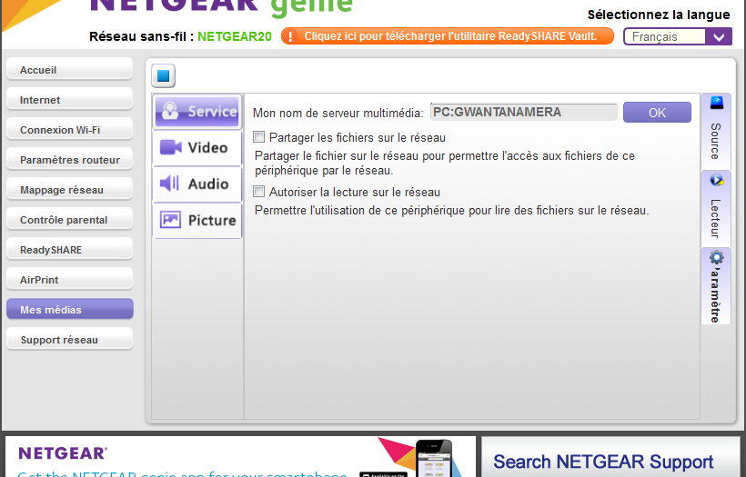
Task: Select Mappage réseau in sidebar
Action: [69, 190]
